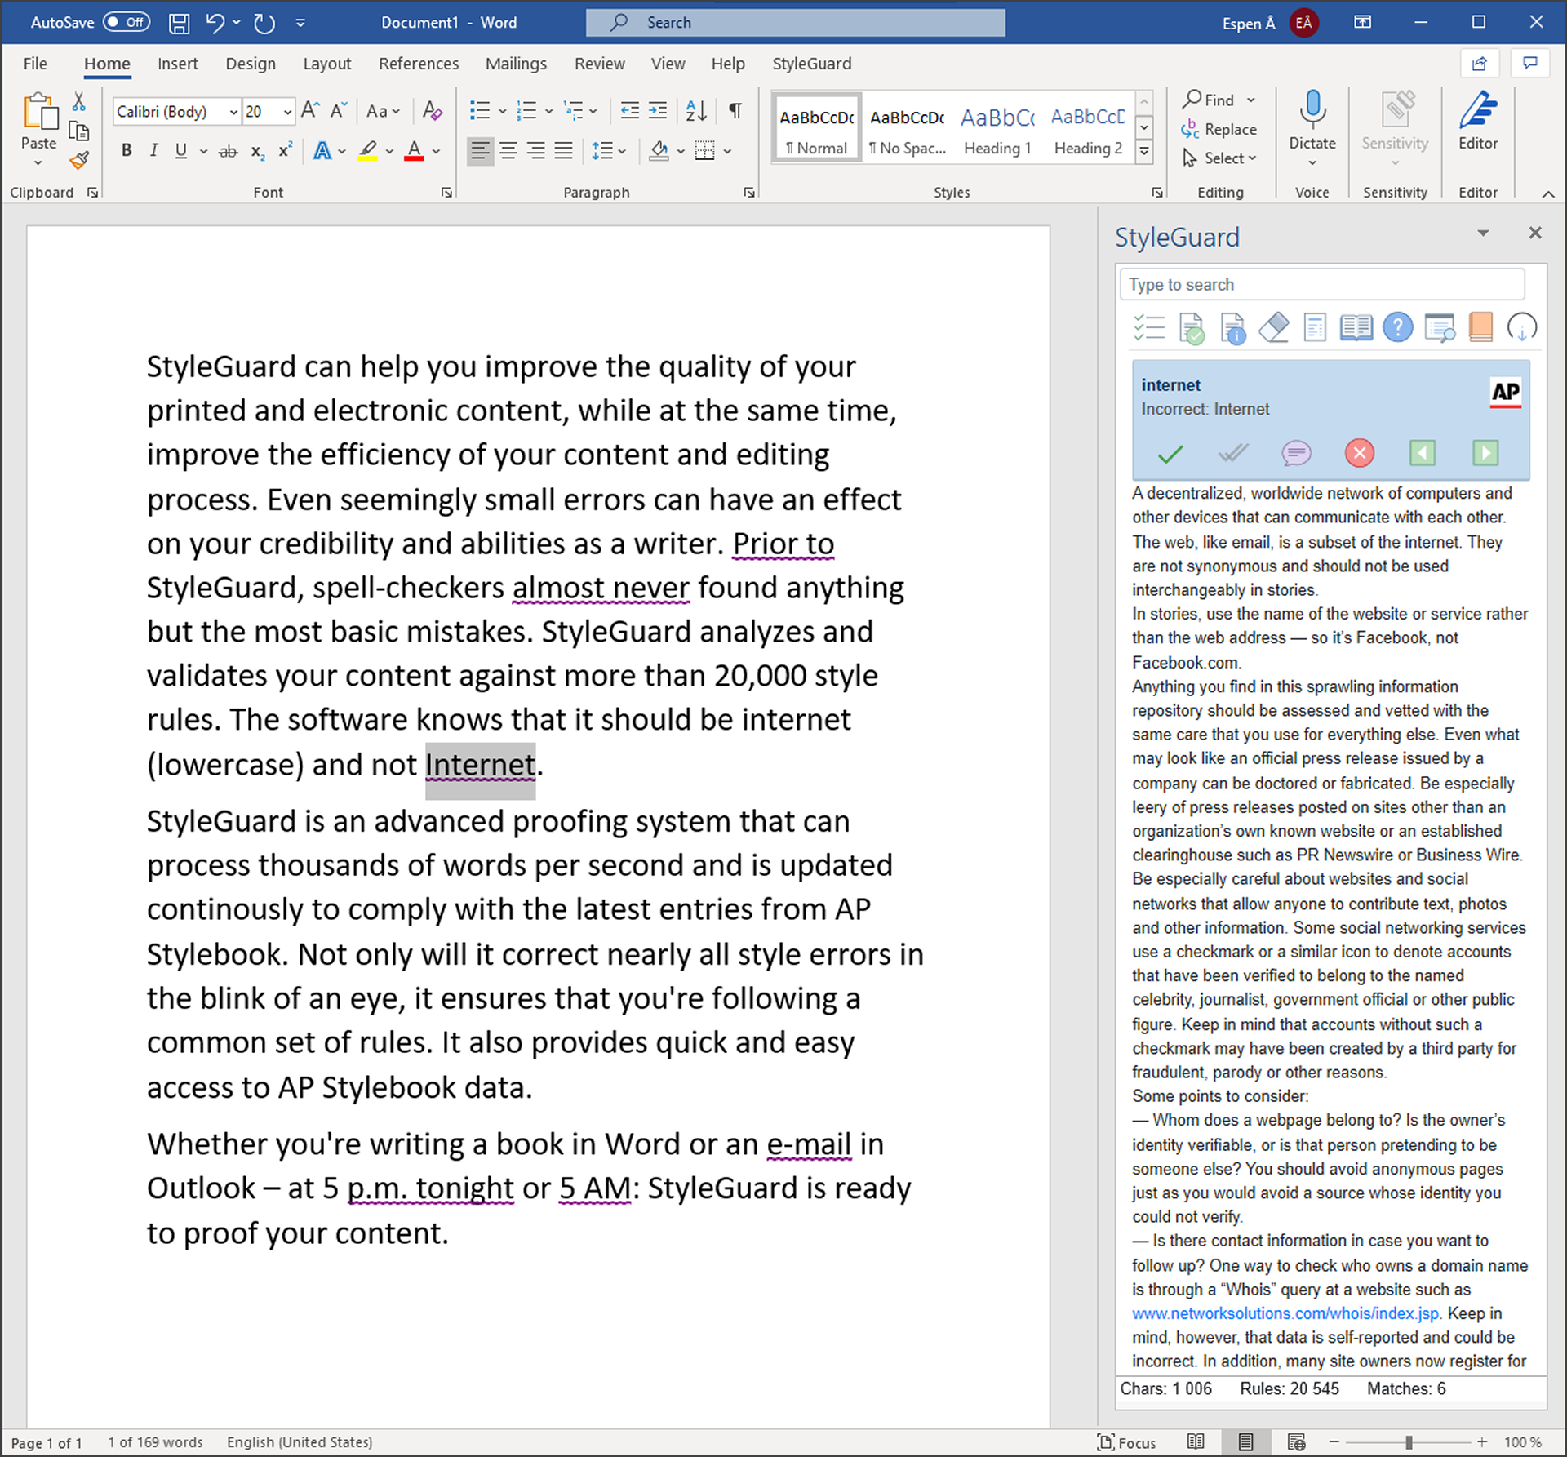Open StyleGuard pane options arrow
This screenshot has height=1457, width=1567.
tap(1483, 233)
